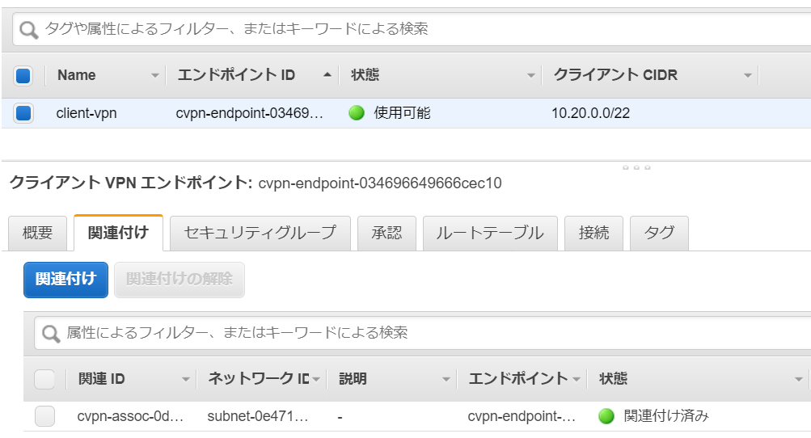Click the search magnifier icon in top filter
Viewport: 811px width, 438px height.
point(28,30)
